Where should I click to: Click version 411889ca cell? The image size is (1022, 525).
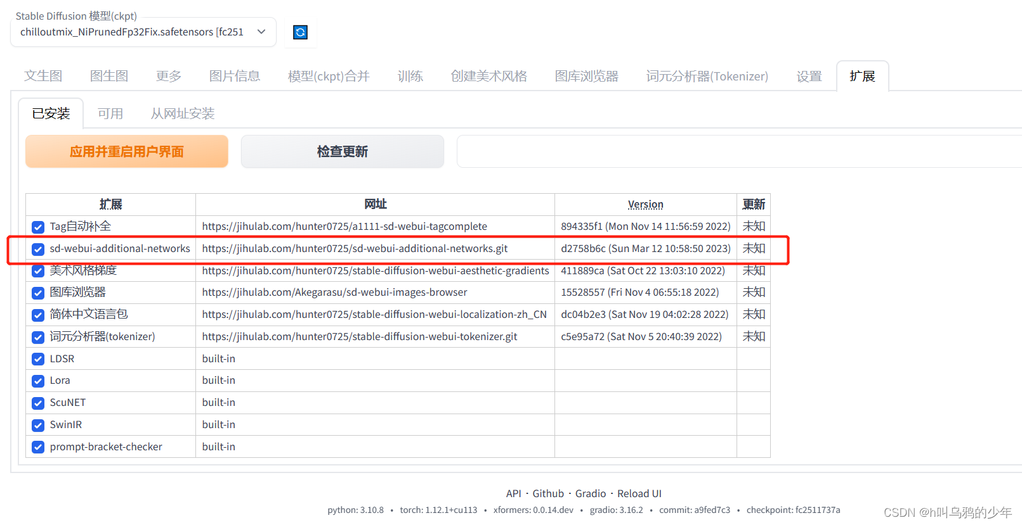[x=646, y=271]
